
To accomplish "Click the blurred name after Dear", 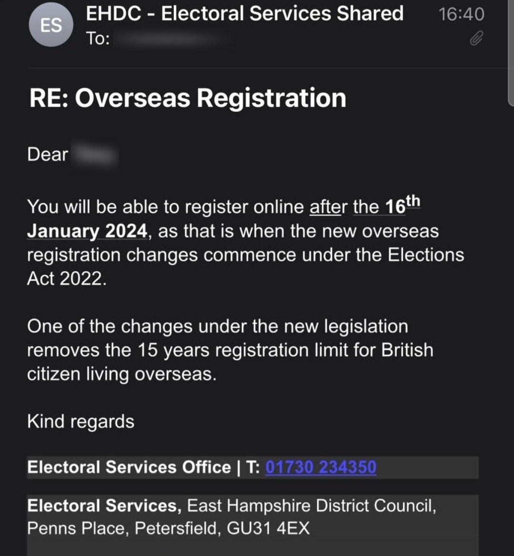I will 94,155.
